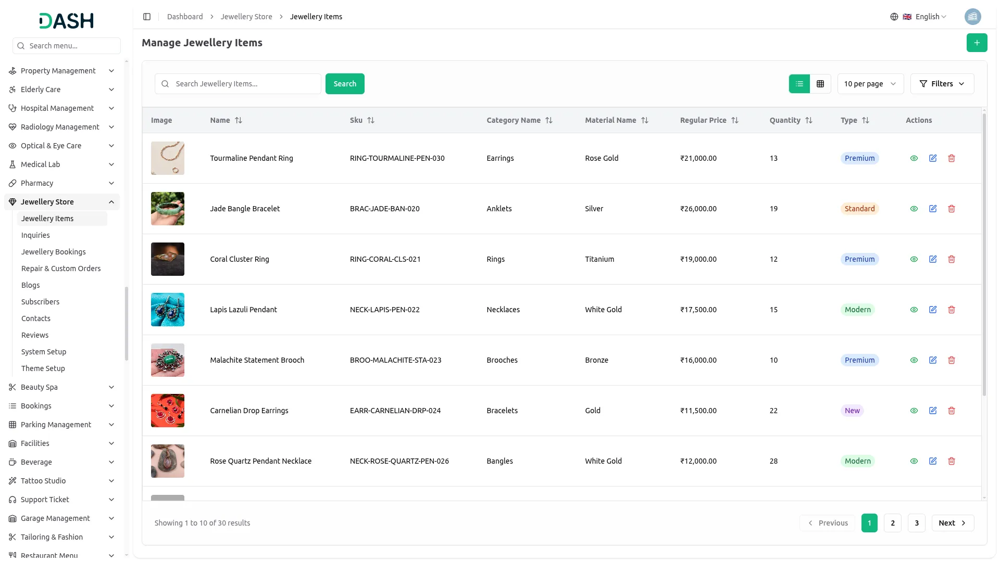The image size is (1000, 562).
Task: Add a new jewellery item with plus button
Action: tap(977, 43)
